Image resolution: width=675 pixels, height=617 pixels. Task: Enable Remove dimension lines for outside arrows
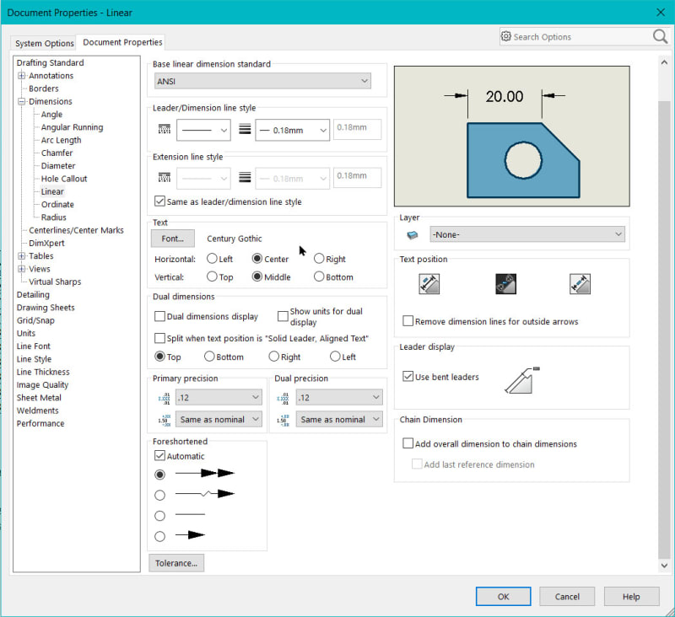pyautogui.click(x=408, y=321)
